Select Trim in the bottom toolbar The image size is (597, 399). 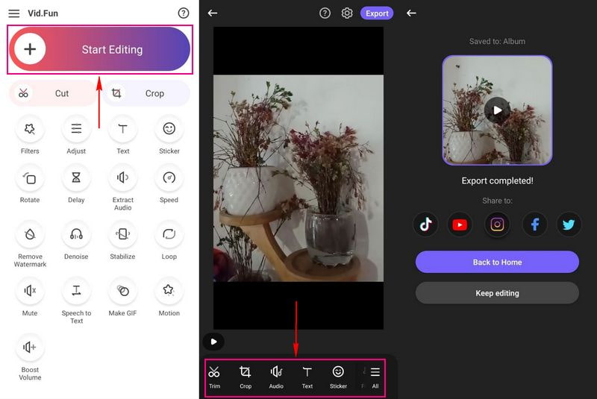coord(214,377)
